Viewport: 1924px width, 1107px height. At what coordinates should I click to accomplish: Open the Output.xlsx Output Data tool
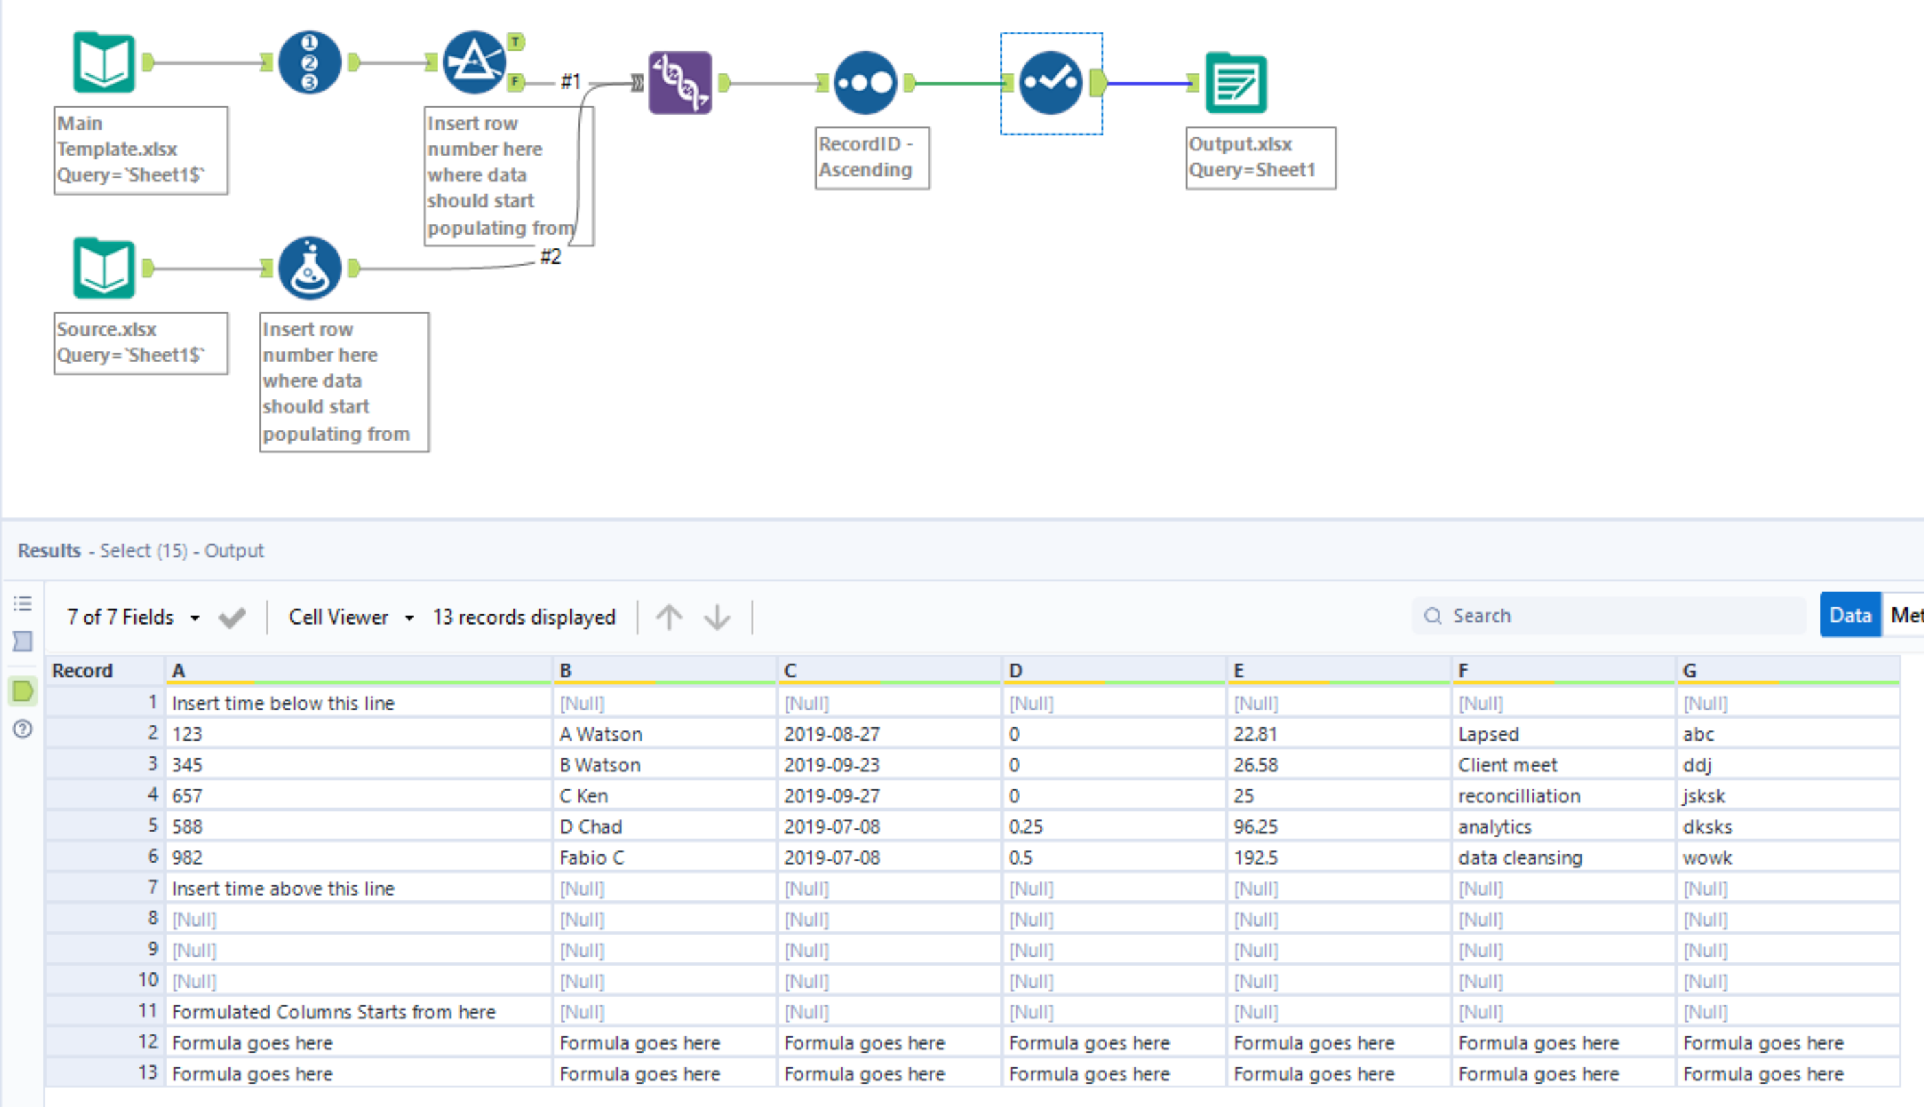pos(1235,82)
